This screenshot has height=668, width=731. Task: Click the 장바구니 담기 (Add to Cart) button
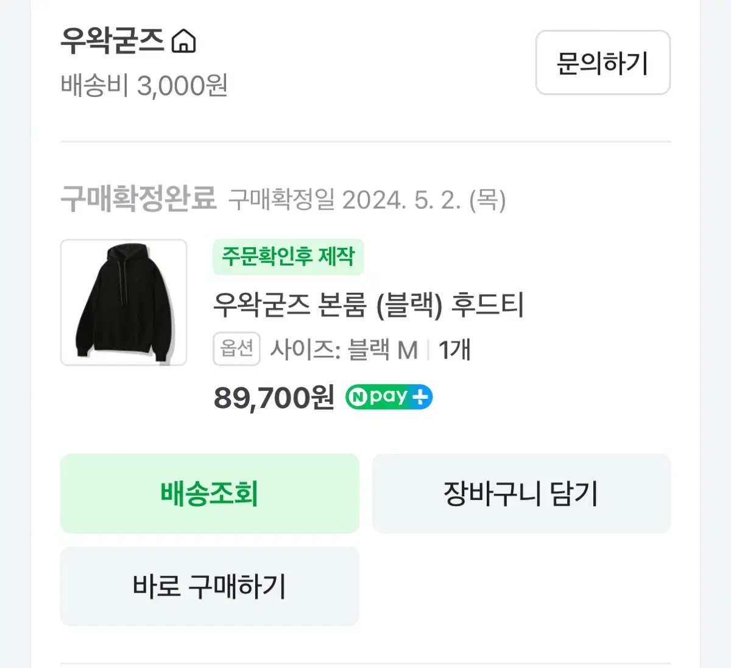click(x=521, y=493)
